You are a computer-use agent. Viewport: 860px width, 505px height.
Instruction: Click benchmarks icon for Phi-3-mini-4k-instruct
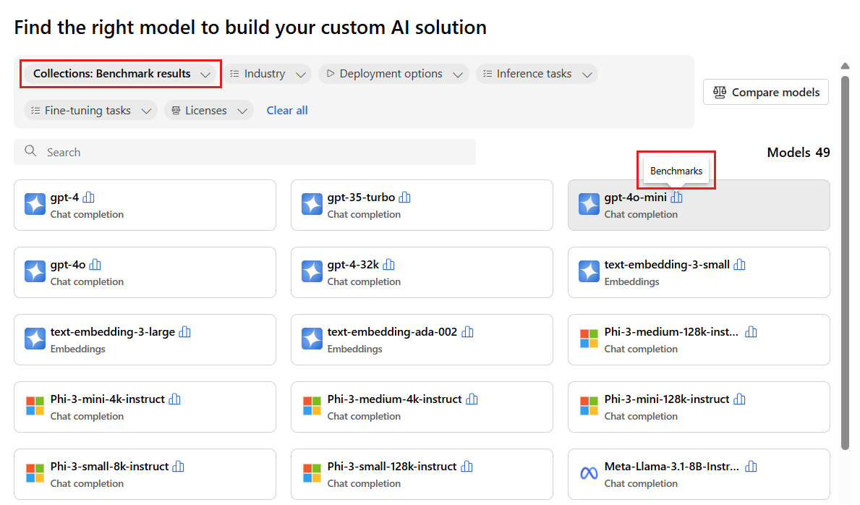click(x=174, y=399)
